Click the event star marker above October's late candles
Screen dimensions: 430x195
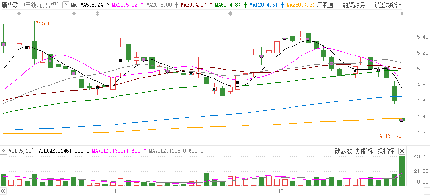74,13
